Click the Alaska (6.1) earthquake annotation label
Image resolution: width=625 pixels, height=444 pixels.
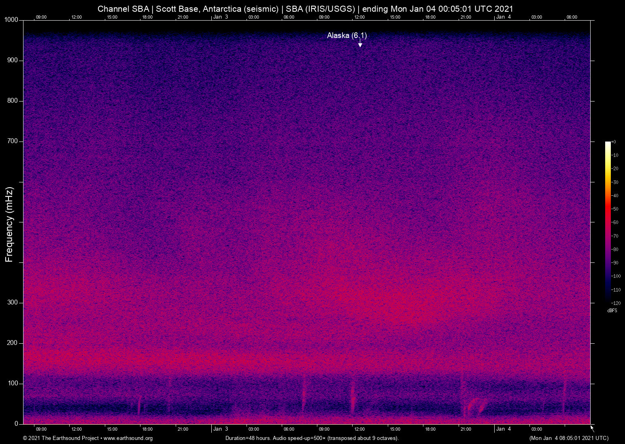pos(347,36)
